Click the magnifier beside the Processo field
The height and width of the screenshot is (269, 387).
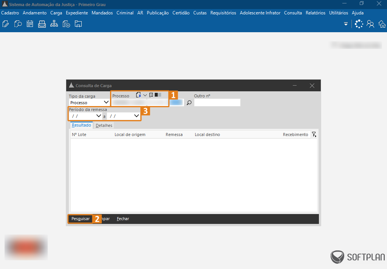pyautogui.click(x=189, y=103)
